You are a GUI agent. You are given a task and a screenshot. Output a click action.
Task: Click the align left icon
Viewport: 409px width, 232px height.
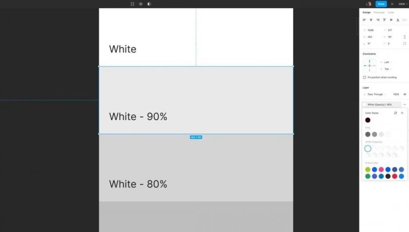pyautogui.click(x=364, y=20)
